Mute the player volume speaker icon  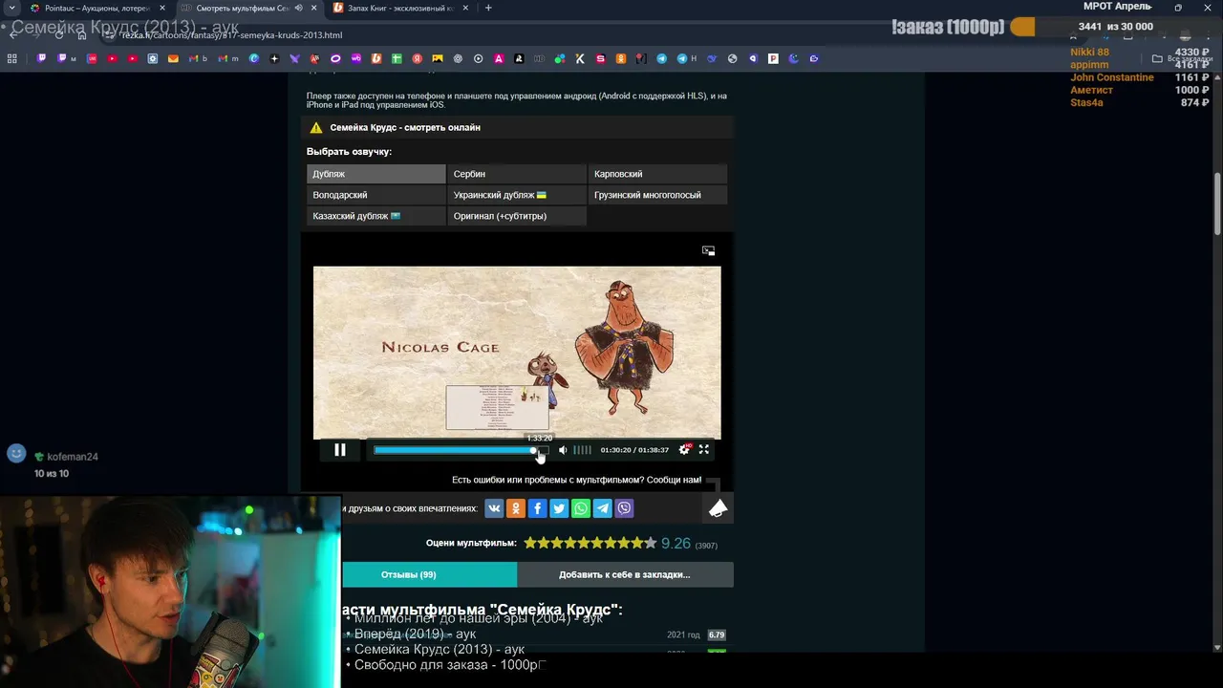pos(563,450)
